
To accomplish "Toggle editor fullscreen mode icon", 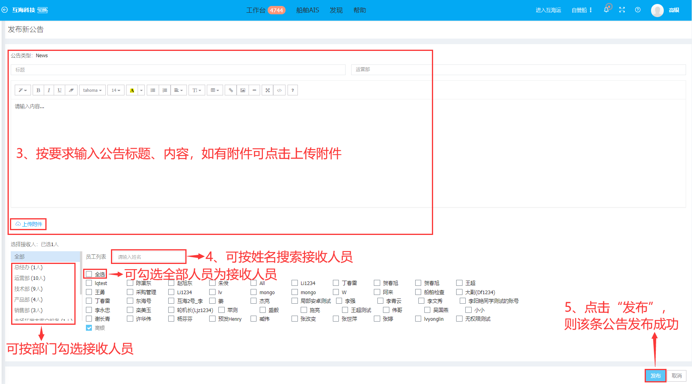I will tap(268, 90).
